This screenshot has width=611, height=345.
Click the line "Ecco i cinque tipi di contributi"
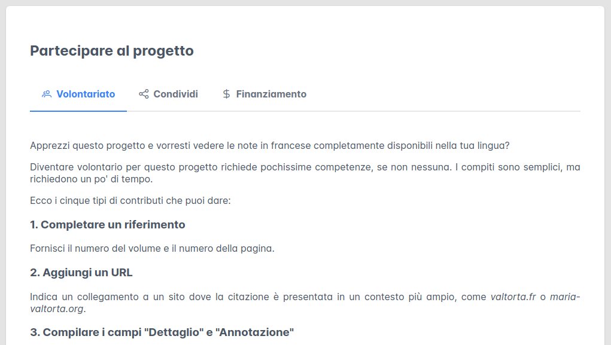click(x=130, y=200)
